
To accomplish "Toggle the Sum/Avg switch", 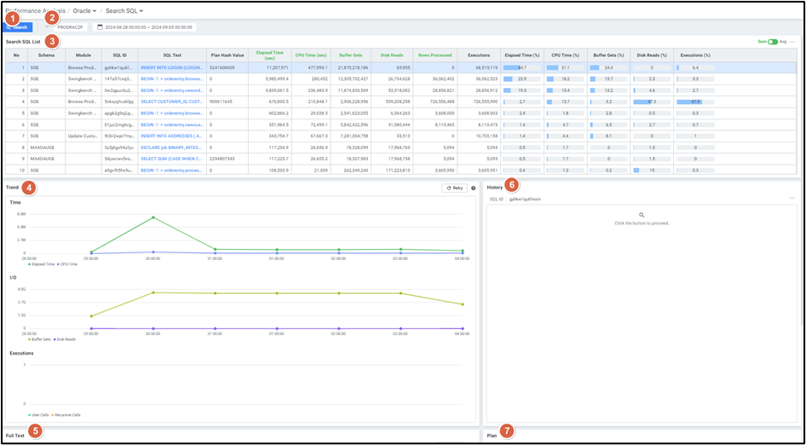I will 773,41.
